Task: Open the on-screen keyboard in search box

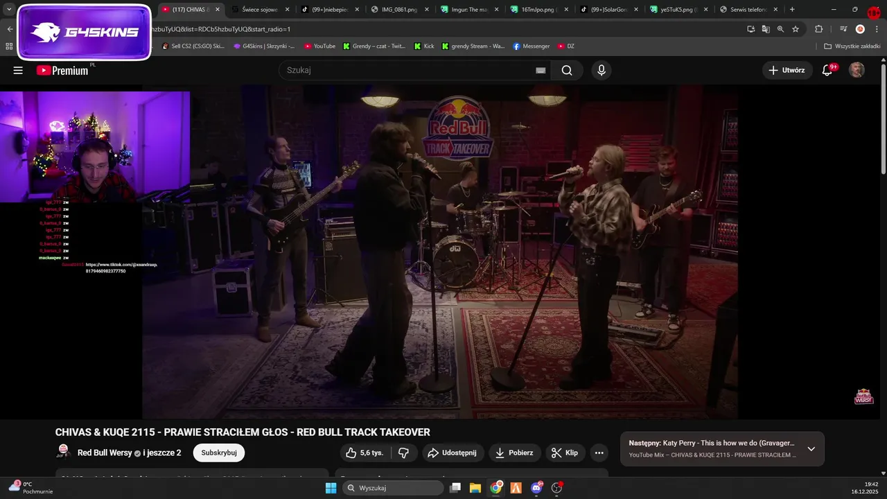Action: 541,70
